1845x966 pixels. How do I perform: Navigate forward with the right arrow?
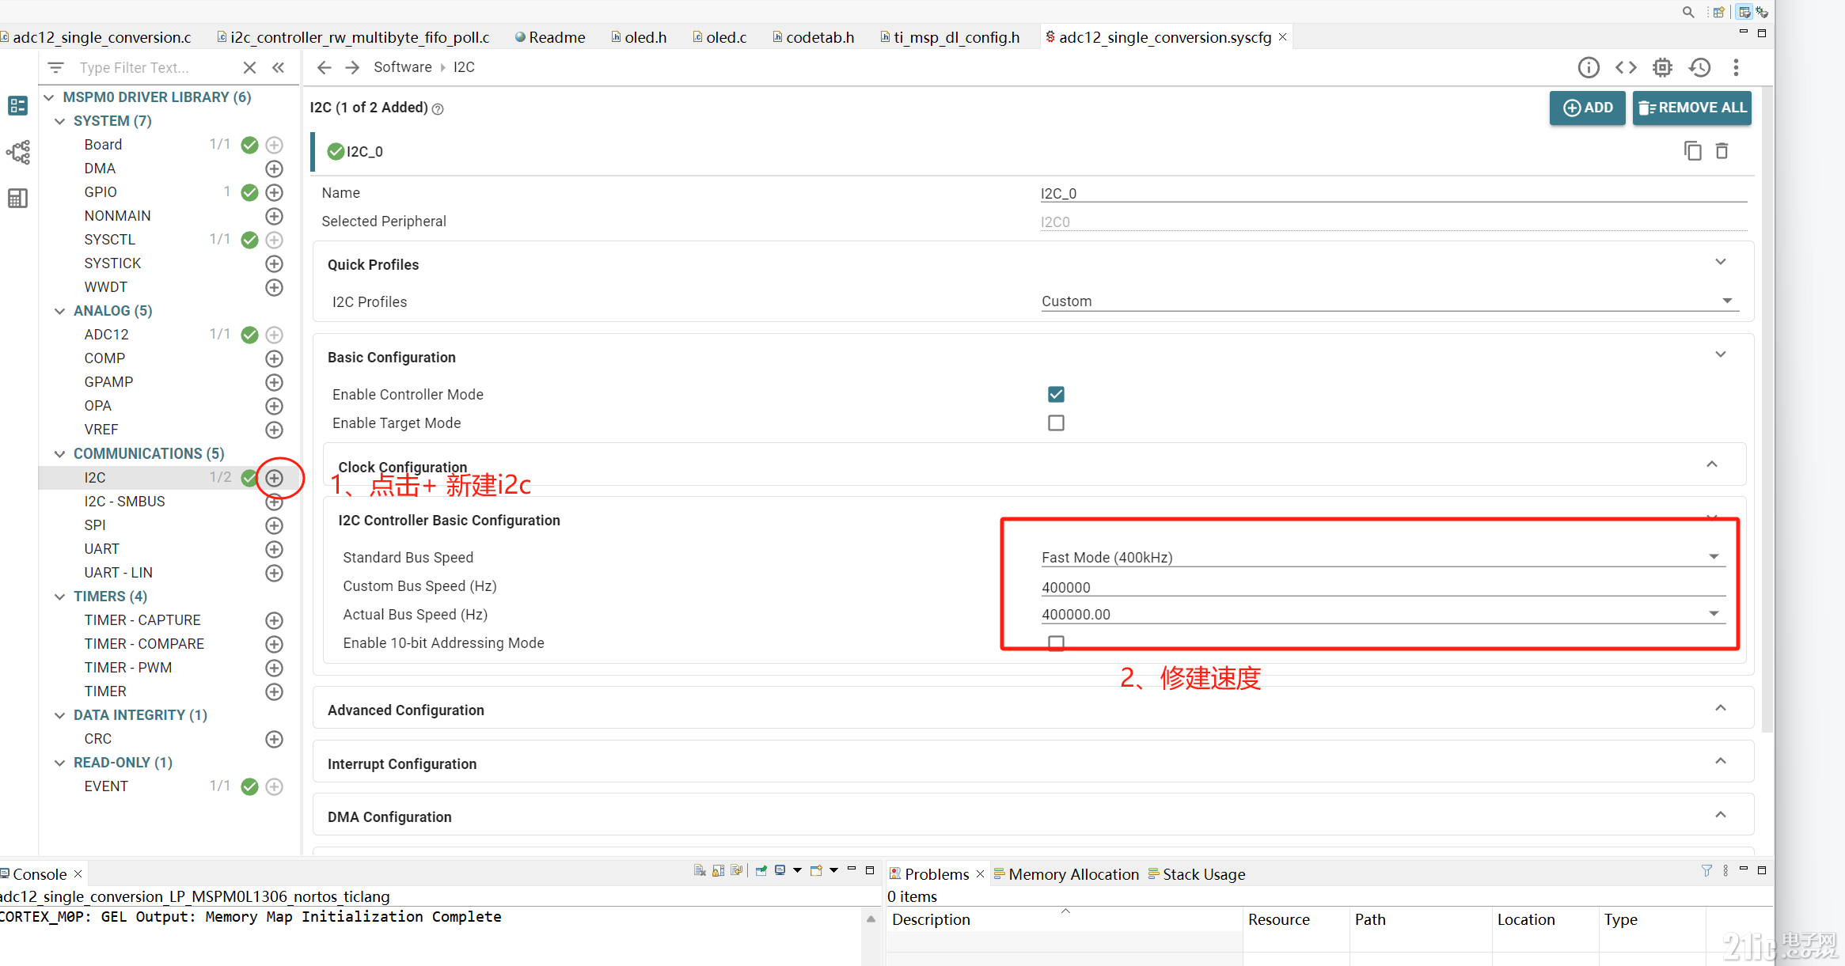(x=352, y=67)
